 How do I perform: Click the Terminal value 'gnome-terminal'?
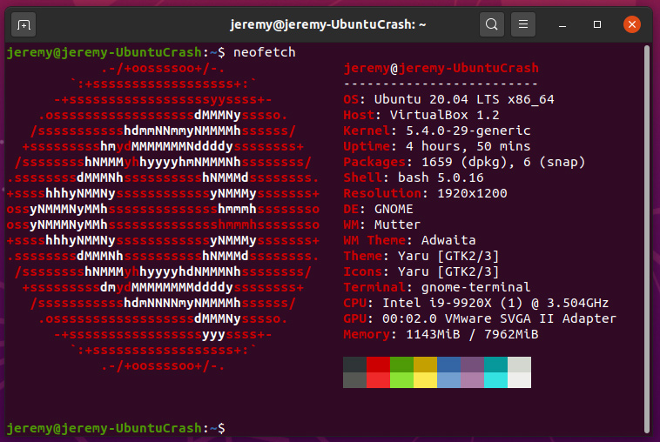[475, 287]
